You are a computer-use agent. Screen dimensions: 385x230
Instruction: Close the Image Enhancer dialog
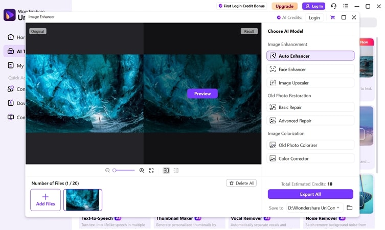click(x=354, y=17)
